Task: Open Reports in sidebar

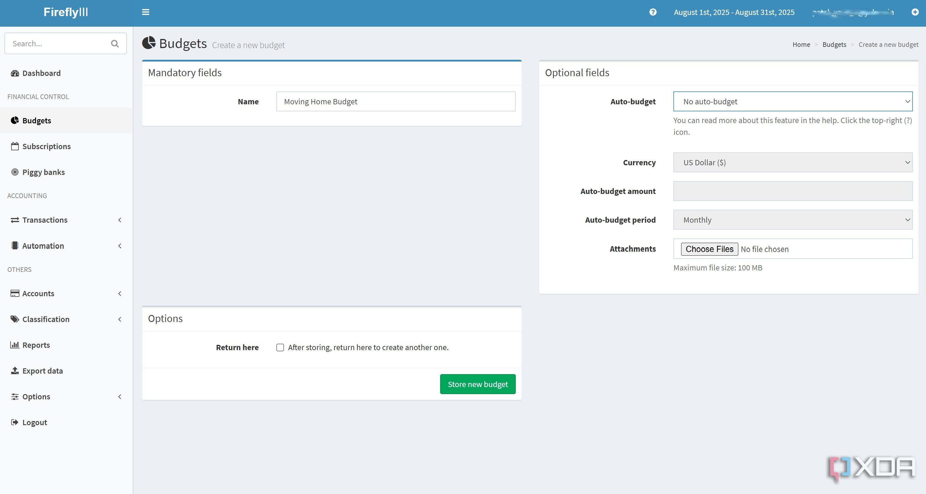Action: [x=66, y=345]
